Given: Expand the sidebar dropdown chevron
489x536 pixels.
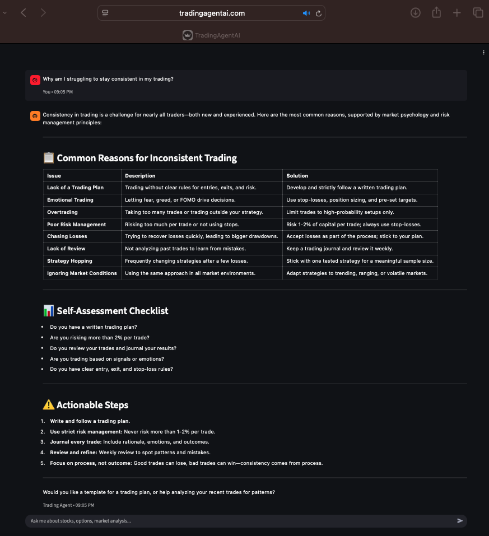Looking at the screenshot, I should tap(5, 13).
